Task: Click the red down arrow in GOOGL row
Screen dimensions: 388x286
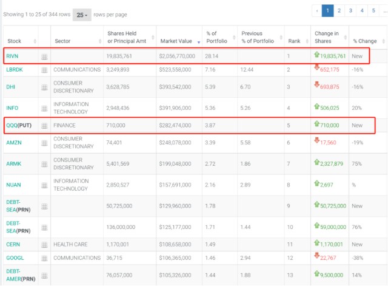Action: click(316, 256)
